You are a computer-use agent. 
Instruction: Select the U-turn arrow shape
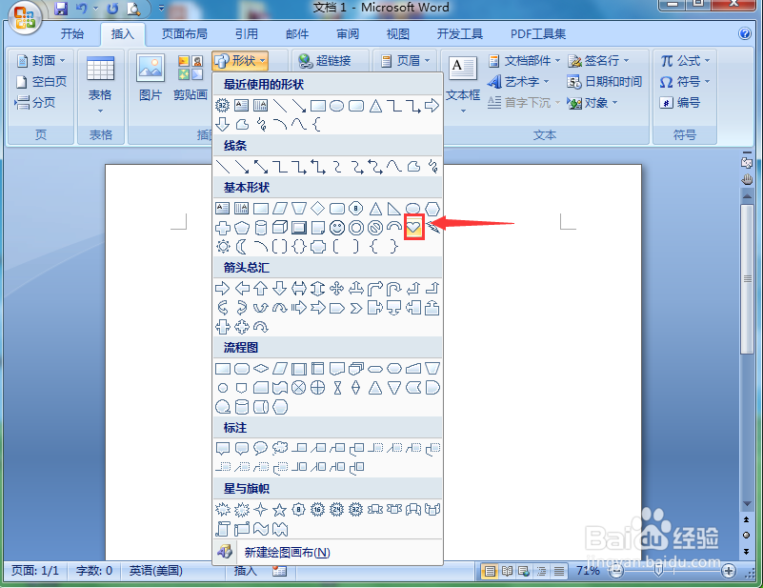(x=394, y=288)
